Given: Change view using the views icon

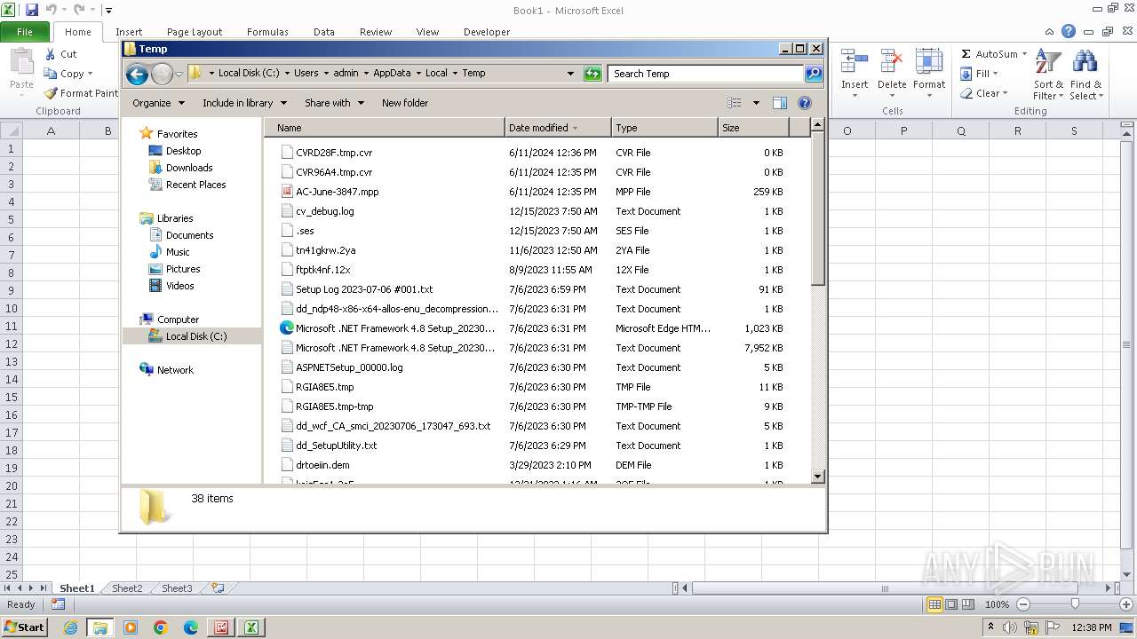Looking at the screenshot, I should pyautogui.click(x=735, y=103).
